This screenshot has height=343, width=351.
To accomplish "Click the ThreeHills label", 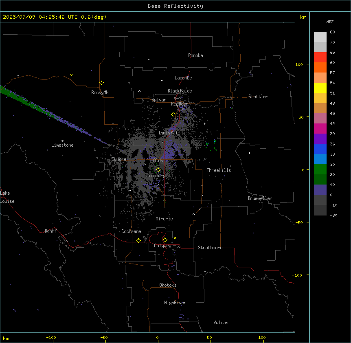I will pyautogui.click(x=219, y=170).
